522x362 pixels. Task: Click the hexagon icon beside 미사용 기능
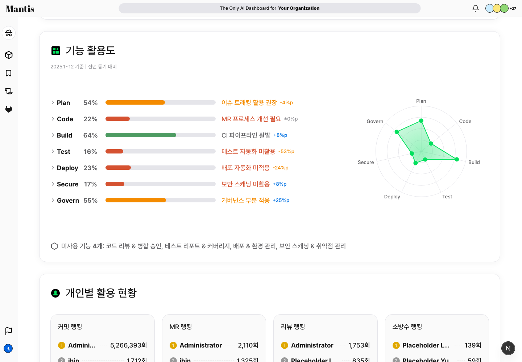pos(54,246)
